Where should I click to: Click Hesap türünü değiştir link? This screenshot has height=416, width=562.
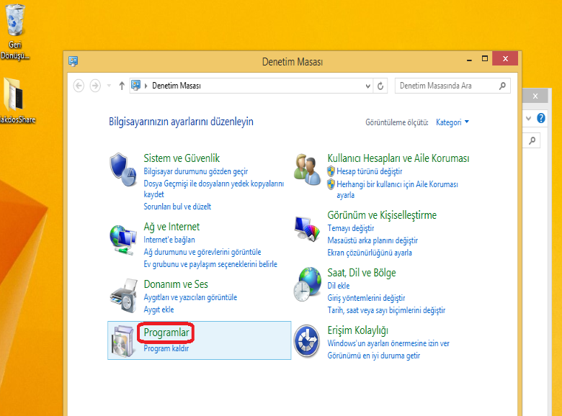tap(369, 171)
